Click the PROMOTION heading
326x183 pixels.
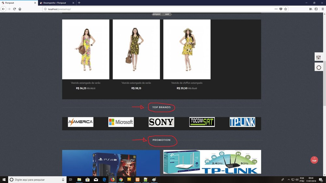coord(162,140)
